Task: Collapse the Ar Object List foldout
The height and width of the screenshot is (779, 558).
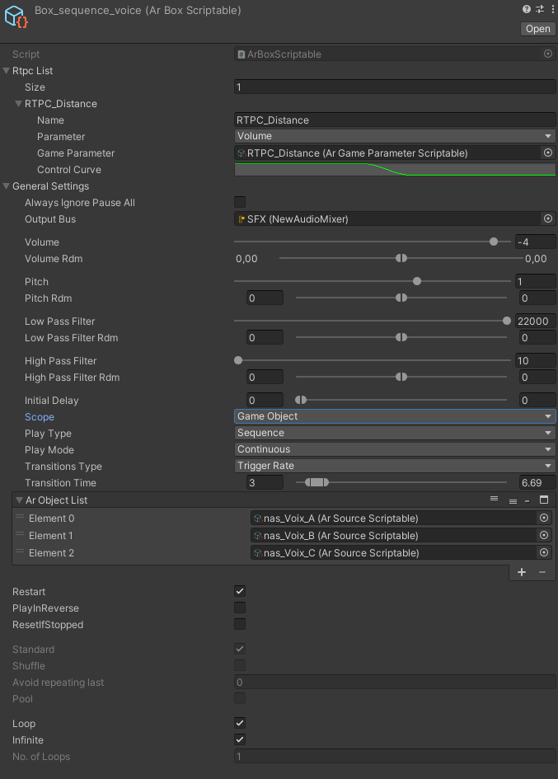Action: pos(20,500)
